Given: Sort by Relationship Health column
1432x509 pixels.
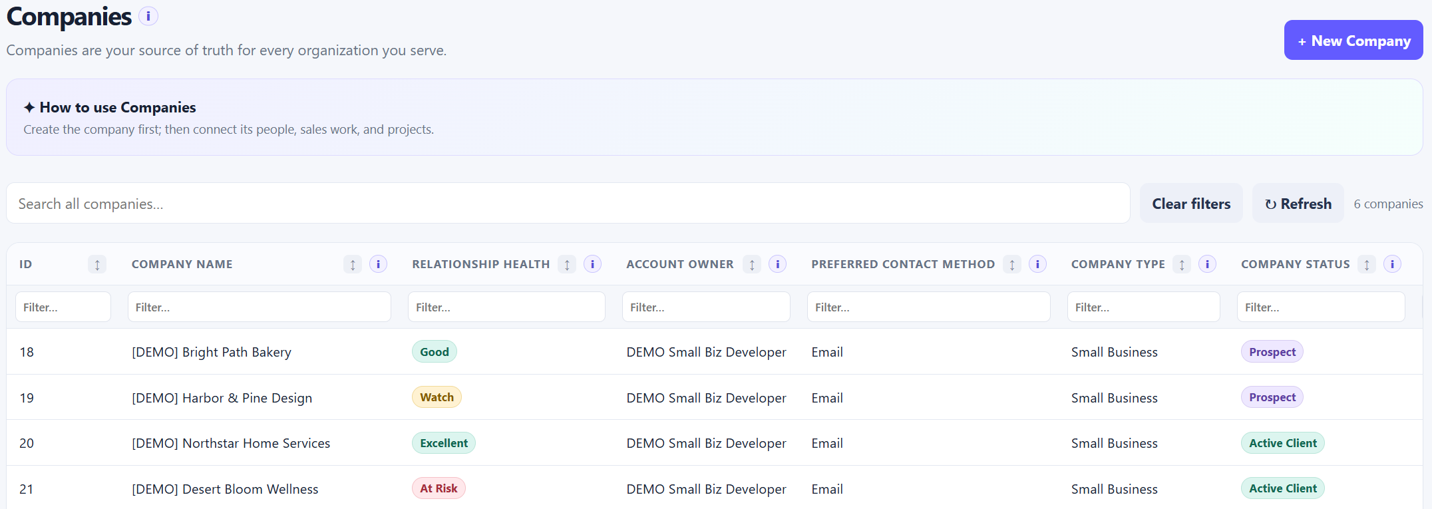Looking at the screenshot, I should coord(567,264).
